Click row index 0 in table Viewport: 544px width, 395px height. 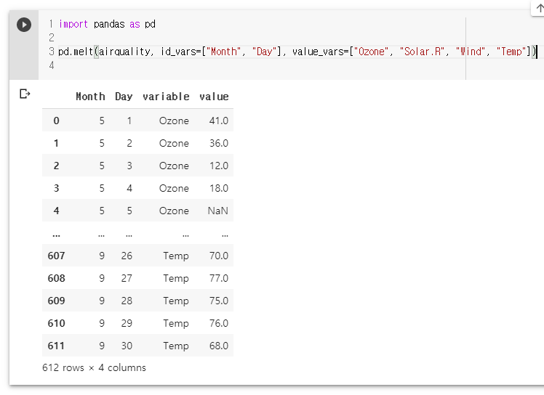56,121
